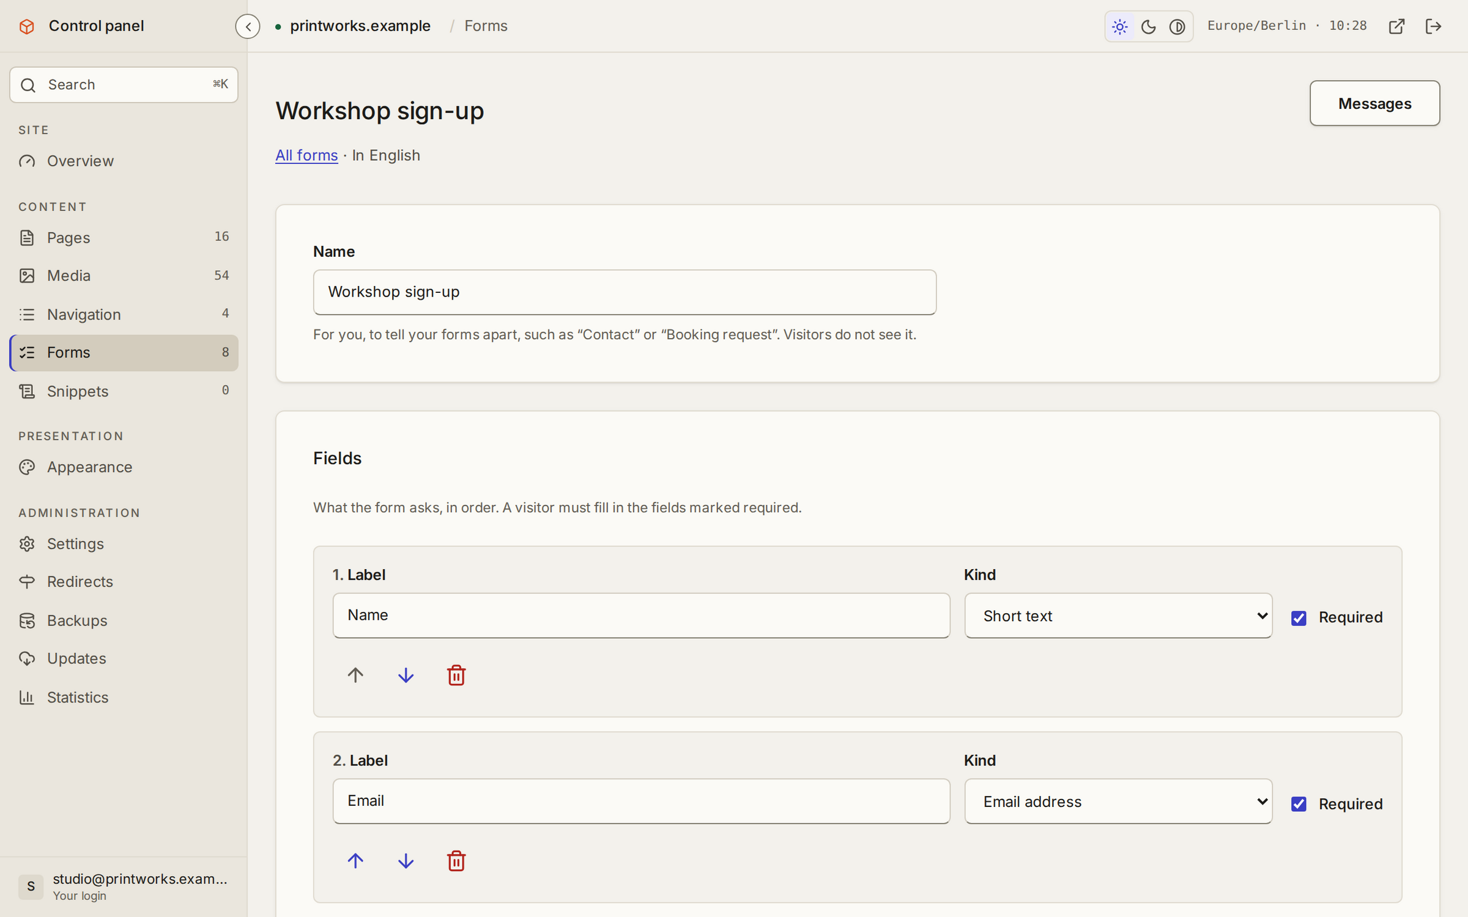Go to Settings in the sidebar
The width and height of the screenshot is (1468, 917).
click(124, 544)
